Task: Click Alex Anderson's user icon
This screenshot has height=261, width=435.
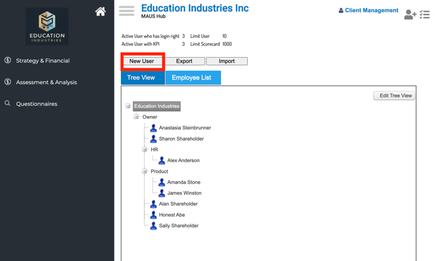Action: (x=161, y=160)
